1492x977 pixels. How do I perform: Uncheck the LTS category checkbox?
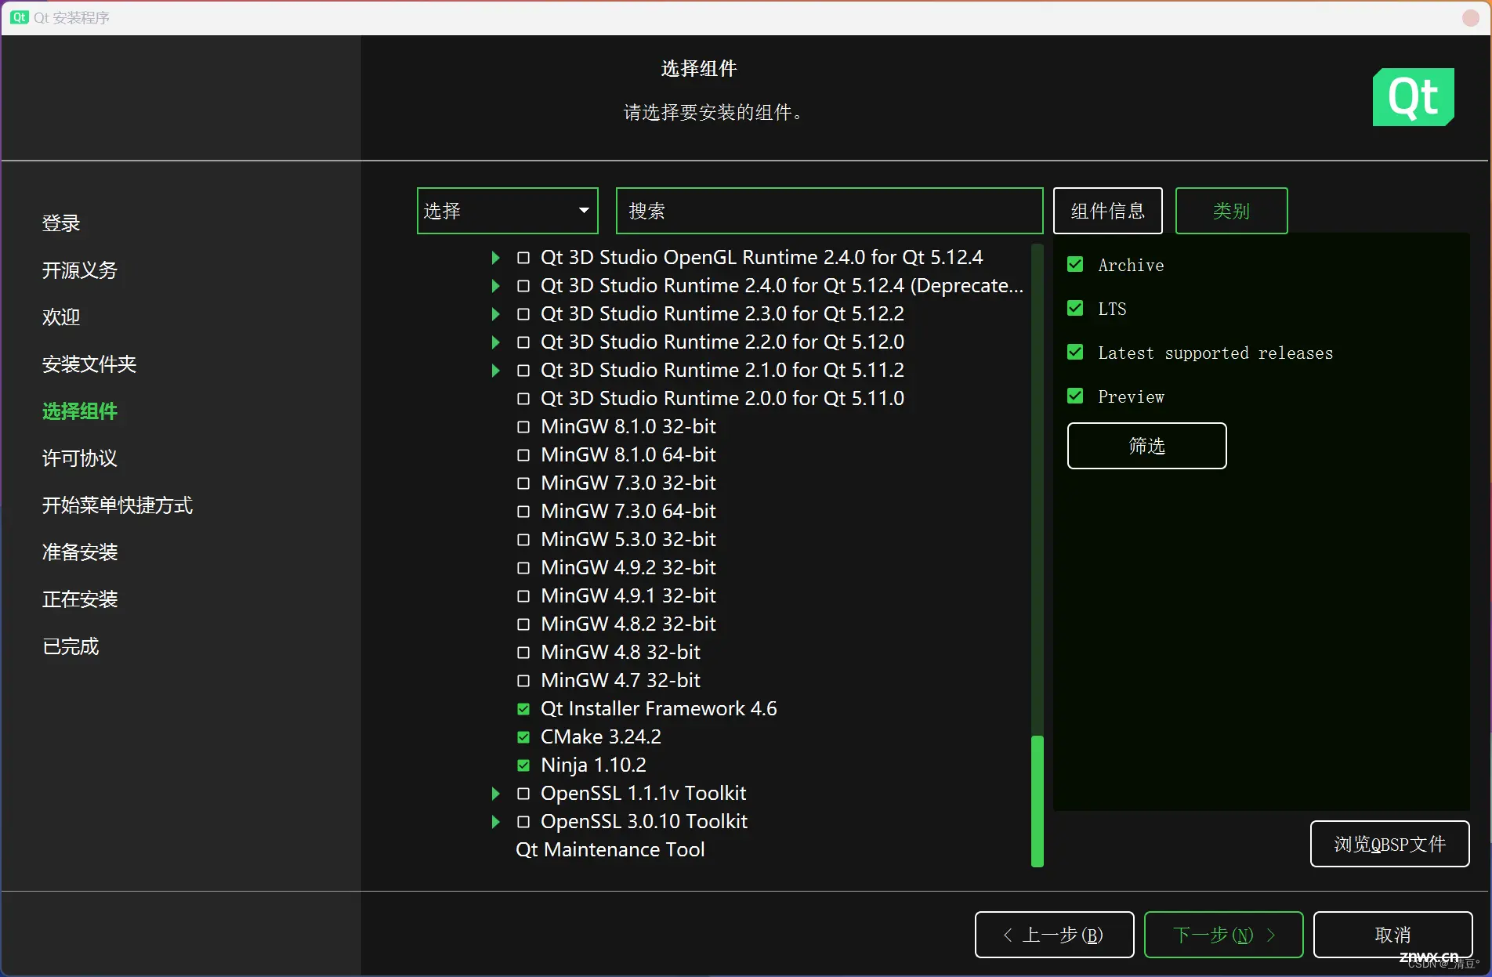(x=1075, y=309)
